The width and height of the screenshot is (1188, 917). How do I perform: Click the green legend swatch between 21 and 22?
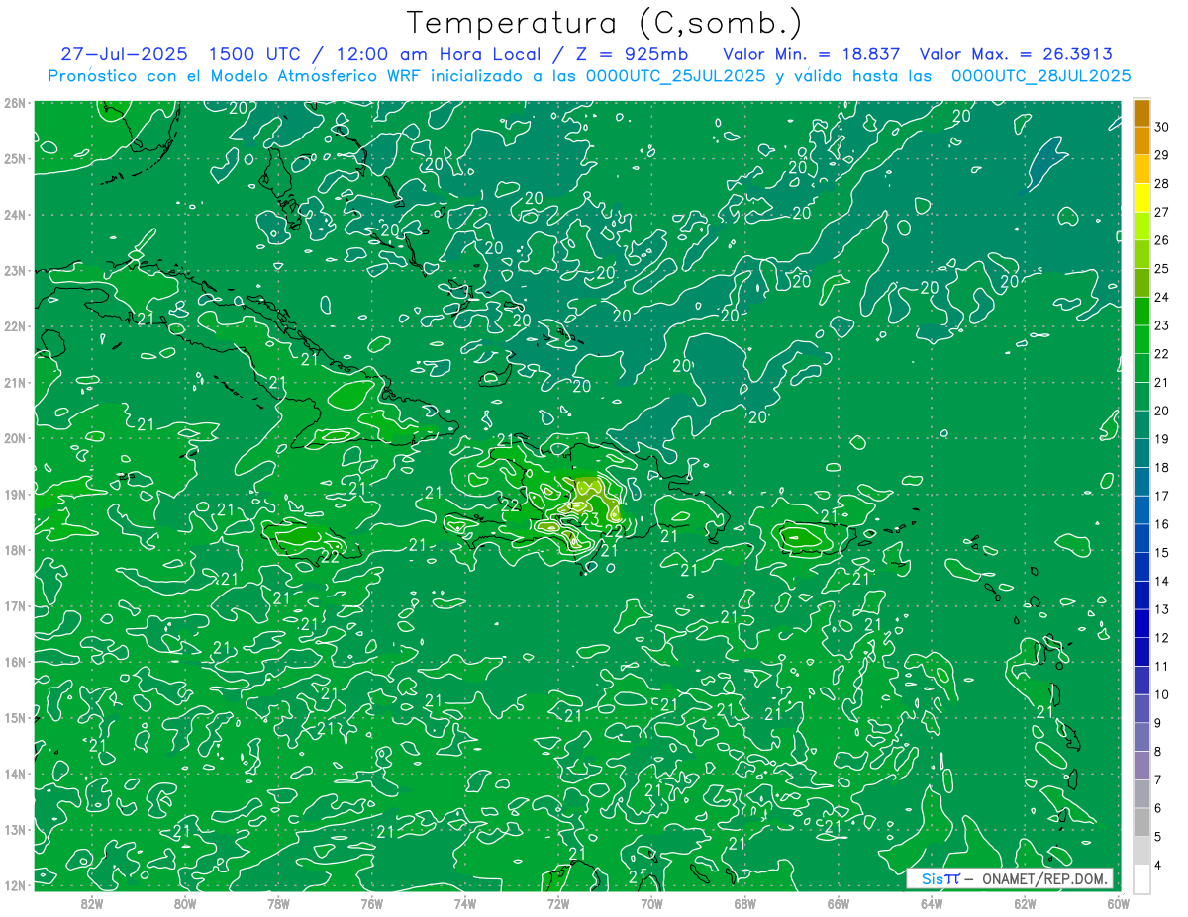pos(1141,368)
